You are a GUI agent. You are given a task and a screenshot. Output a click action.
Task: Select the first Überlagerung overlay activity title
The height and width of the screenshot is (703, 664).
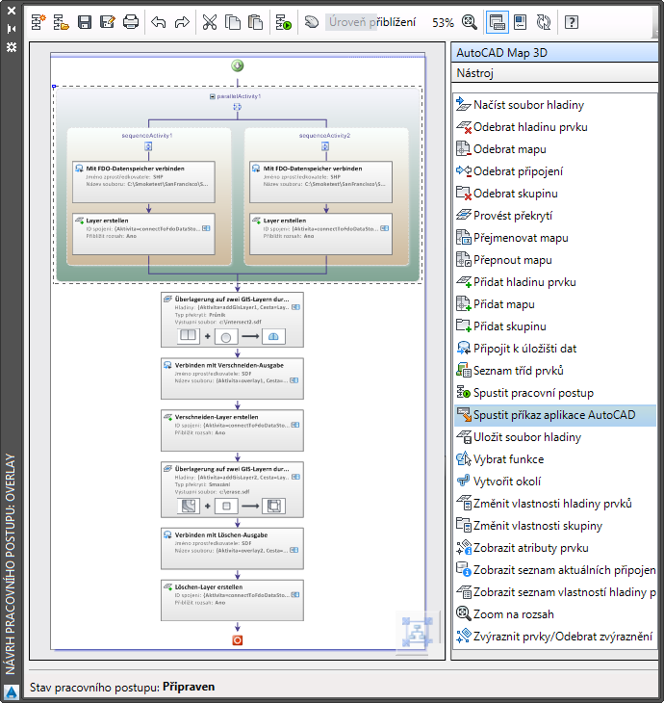[232, 299]
